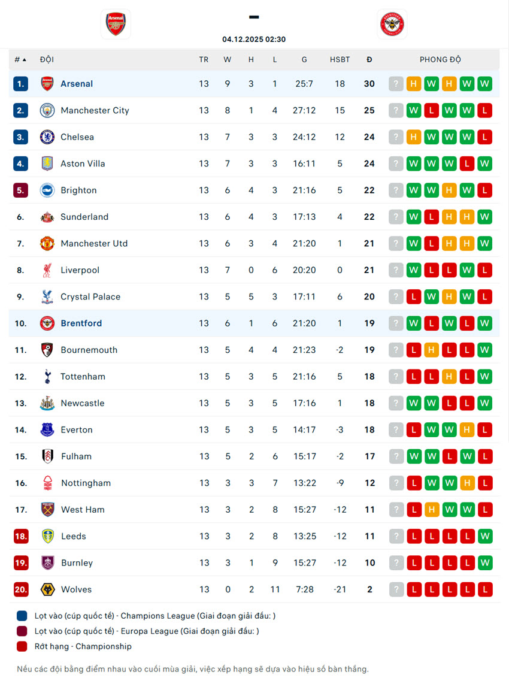Screen dimensions: 509x690
Task: Click the Brentford crest in the match header
Action: coord(392,24)
